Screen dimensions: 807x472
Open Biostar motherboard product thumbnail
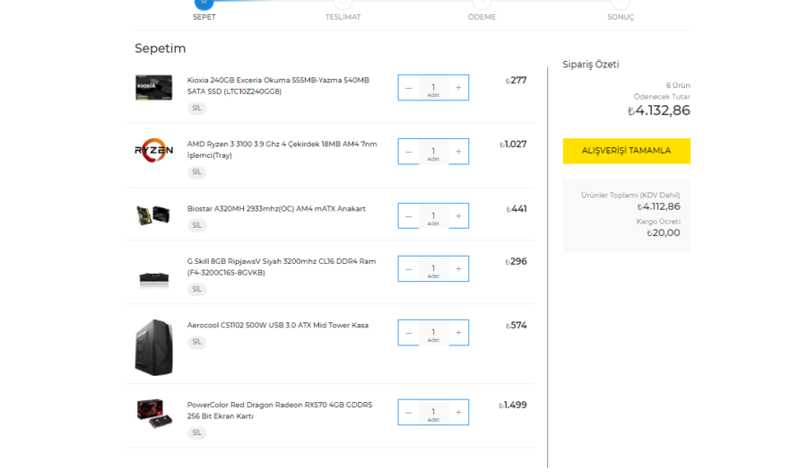[x=153, y=214]
